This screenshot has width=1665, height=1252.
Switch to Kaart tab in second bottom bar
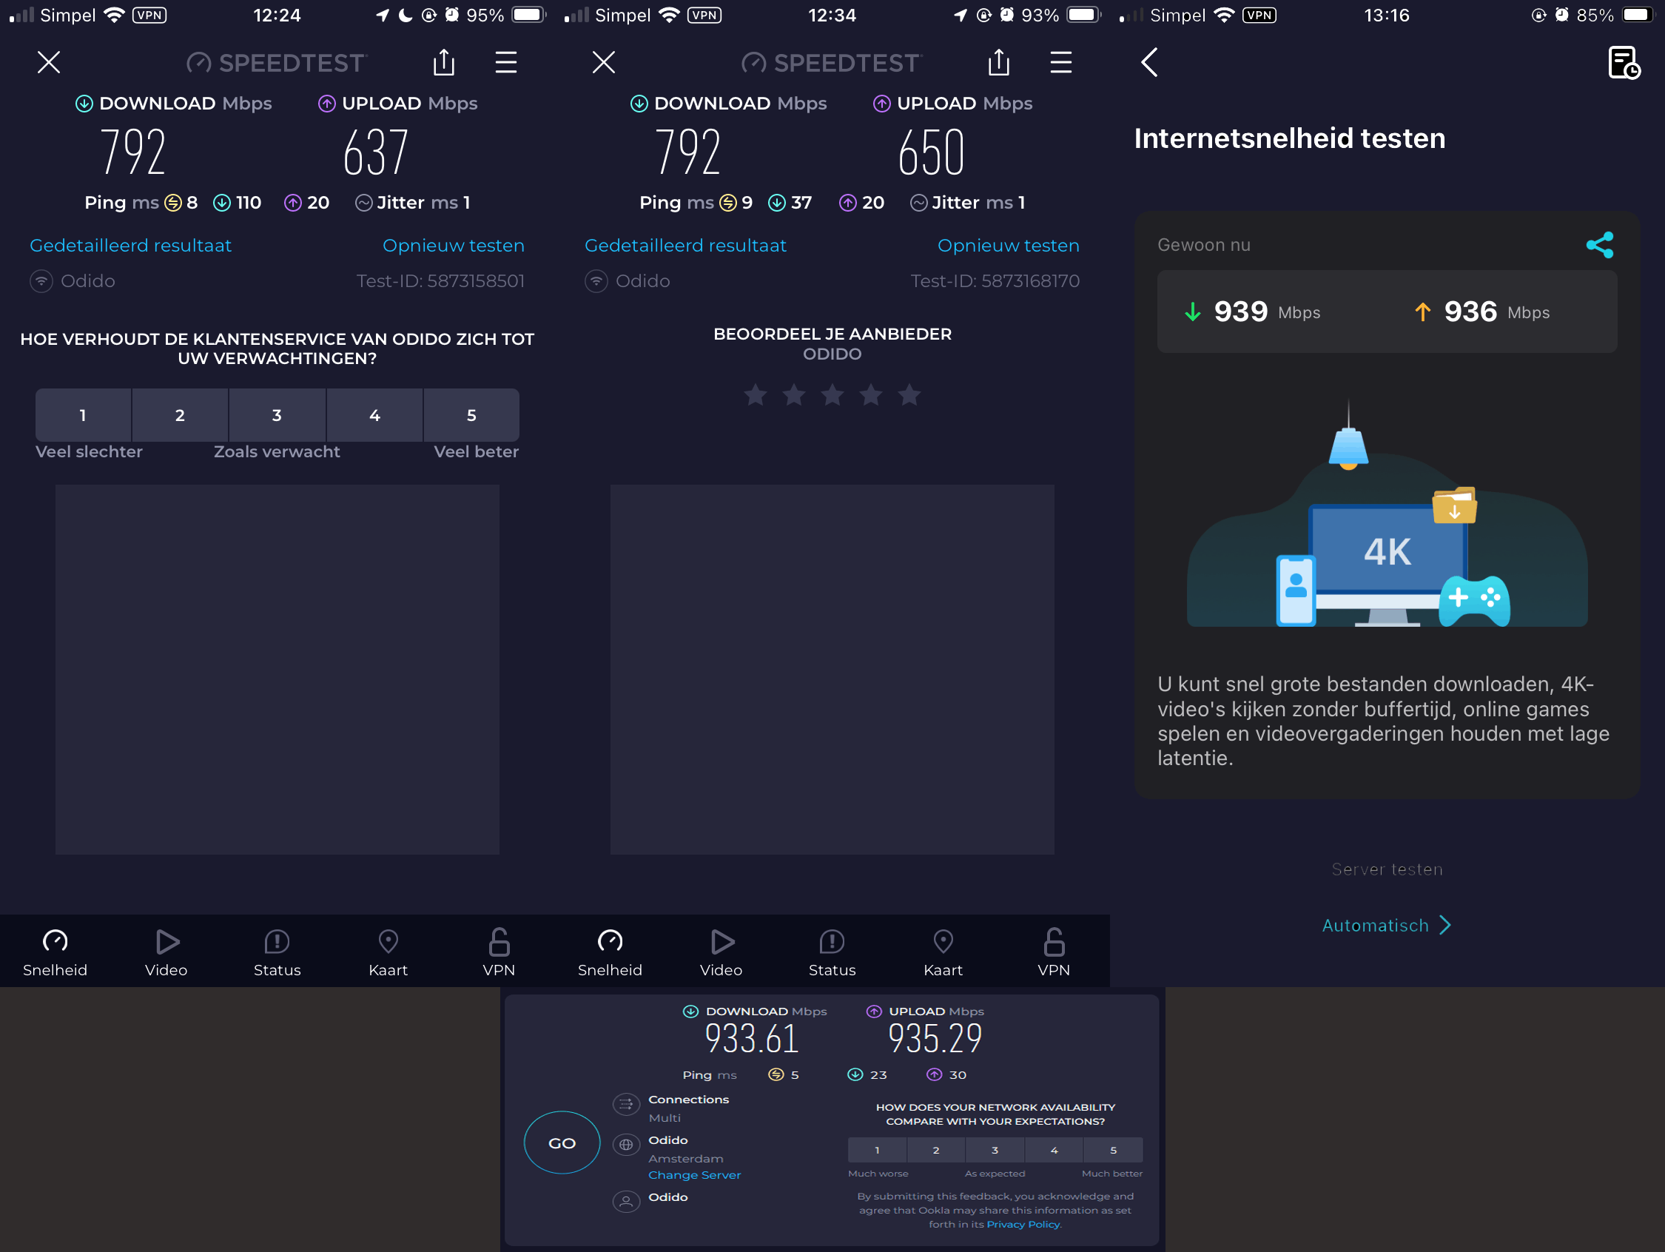[943, 952]
